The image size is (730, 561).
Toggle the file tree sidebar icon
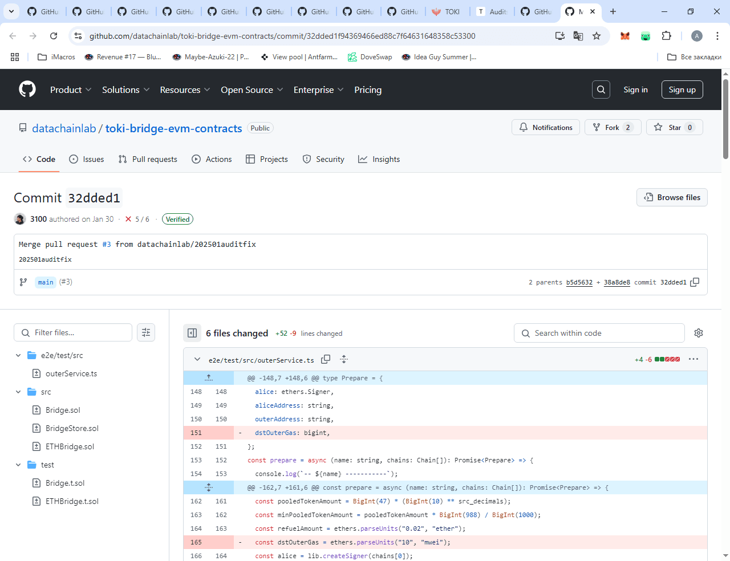[192, 333]
